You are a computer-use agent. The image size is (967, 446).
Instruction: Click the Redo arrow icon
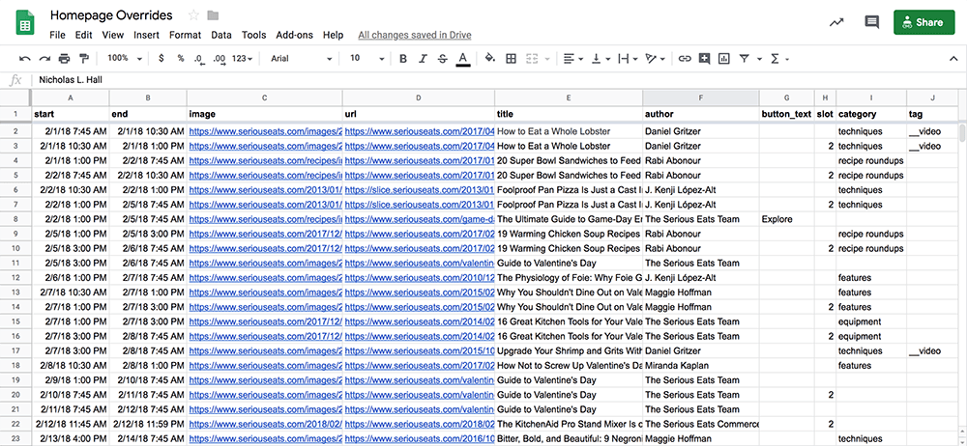pos(44,59)
